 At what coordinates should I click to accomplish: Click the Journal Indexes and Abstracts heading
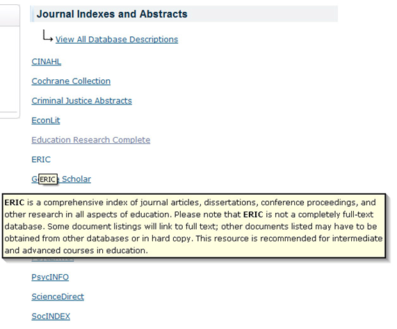pyautogui.click(x=112, y=14)
